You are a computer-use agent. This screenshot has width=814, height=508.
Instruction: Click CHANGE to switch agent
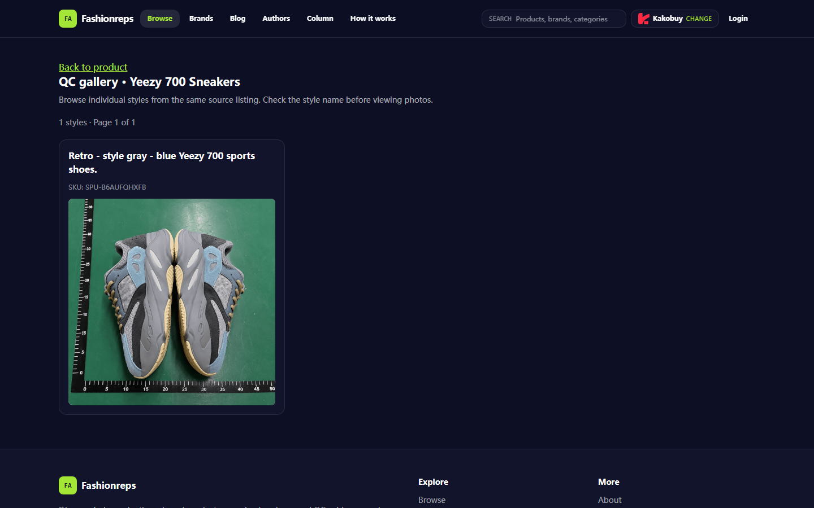(699, 19)
